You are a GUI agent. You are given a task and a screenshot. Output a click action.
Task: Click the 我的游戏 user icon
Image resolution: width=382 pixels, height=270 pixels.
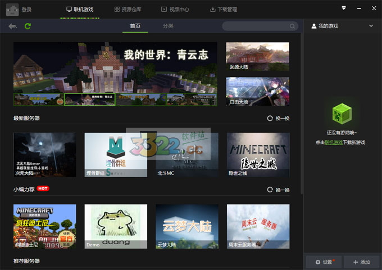pos(314,26)
